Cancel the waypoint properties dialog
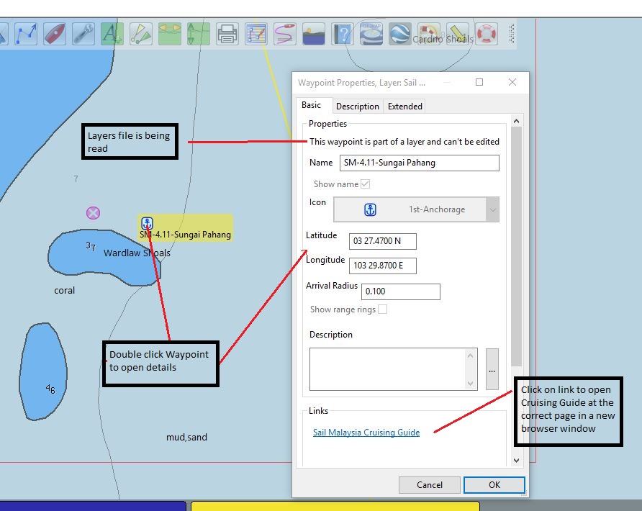The height and width of the screenshot is (511, 642). pyautogui.click(x=429, y=484)
